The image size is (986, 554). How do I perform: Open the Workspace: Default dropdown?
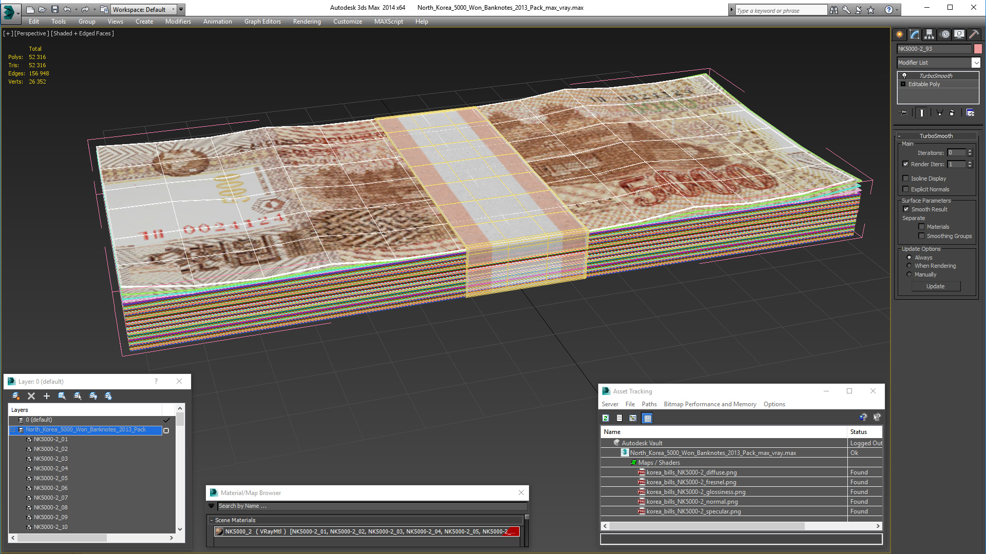tap(144, 9)
